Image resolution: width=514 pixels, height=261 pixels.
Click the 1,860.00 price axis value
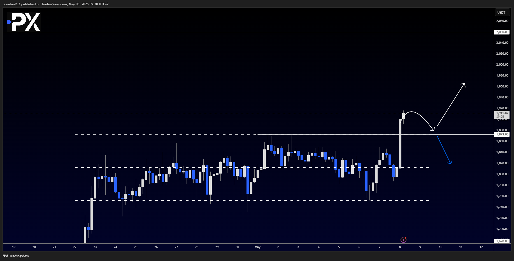tap(502, 141)
